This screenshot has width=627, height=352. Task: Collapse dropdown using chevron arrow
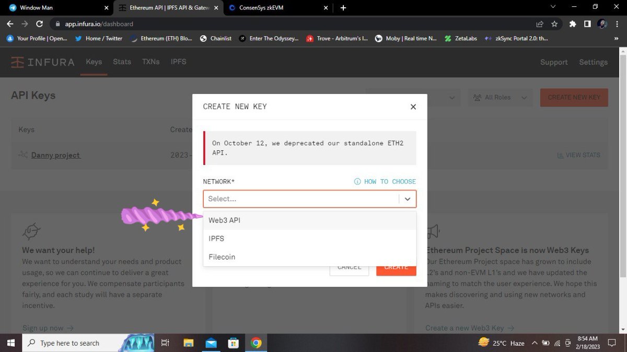(408, 199)
